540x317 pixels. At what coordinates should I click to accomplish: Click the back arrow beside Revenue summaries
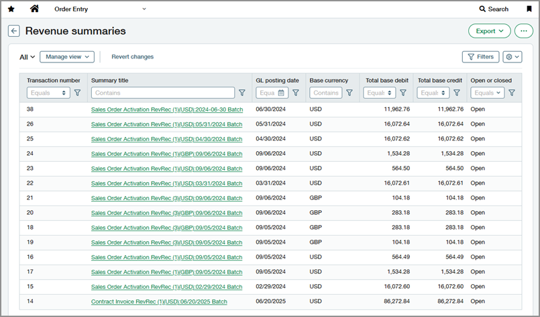pyautogui.click(x=13, y=31)
